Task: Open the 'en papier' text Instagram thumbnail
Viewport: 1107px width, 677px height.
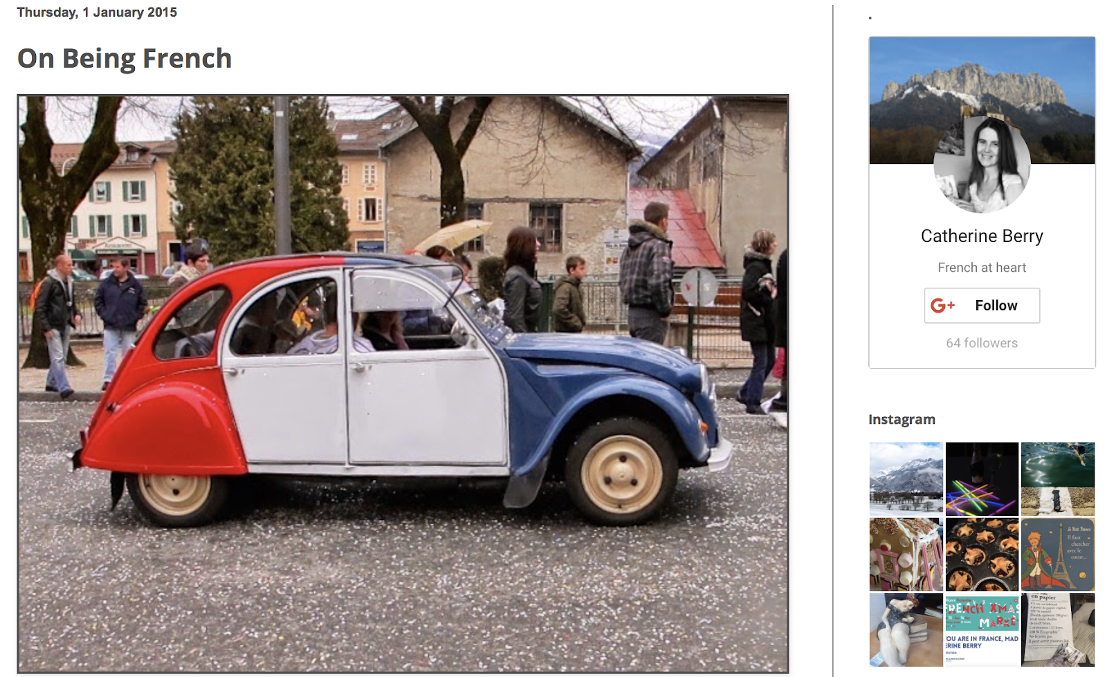Action: [x=1058, y=630]
